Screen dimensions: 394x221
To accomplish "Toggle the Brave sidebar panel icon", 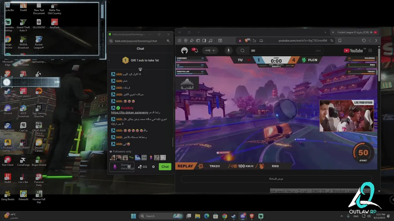I will click(x=204, y=41).
